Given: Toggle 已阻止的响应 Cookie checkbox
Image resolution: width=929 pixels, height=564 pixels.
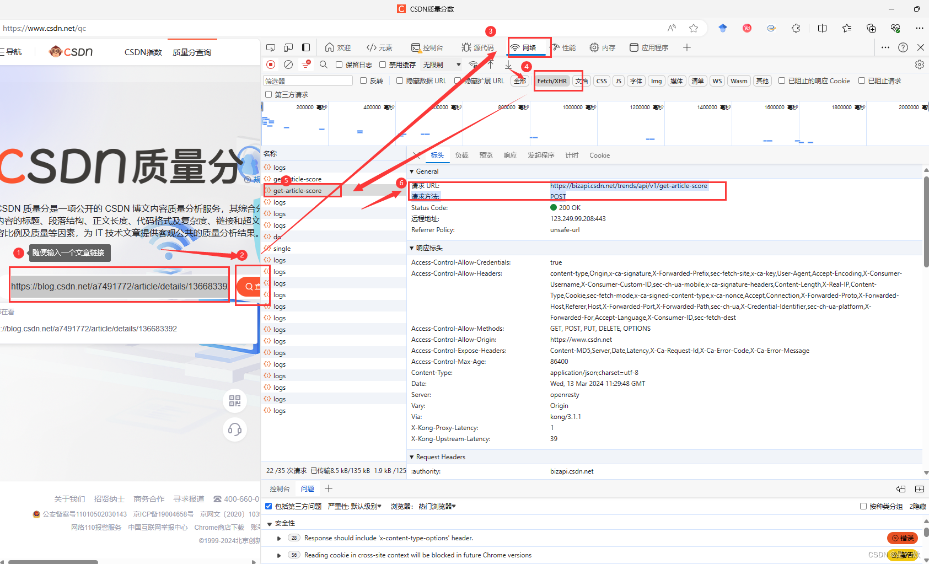Looking at the screenshot, I should click(x=782, y=80).
